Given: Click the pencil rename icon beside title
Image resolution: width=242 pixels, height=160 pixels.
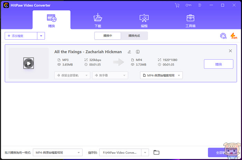Looking at the screenshot, I should (129, 52).
